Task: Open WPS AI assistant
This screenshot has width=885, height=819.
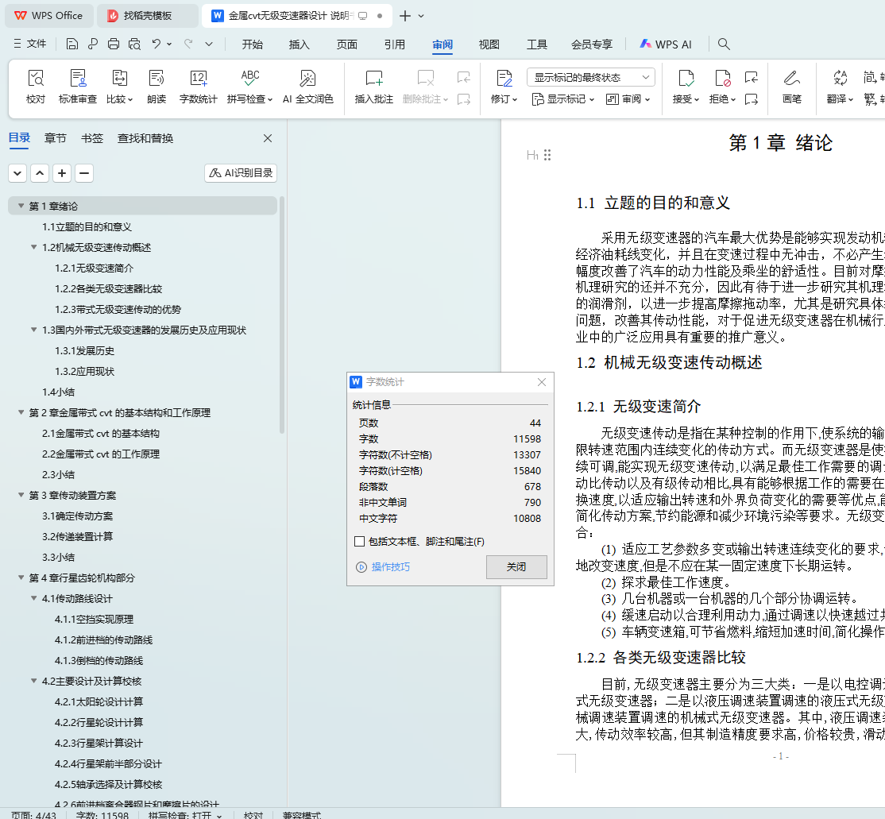Action: click(x=666, y=44)
